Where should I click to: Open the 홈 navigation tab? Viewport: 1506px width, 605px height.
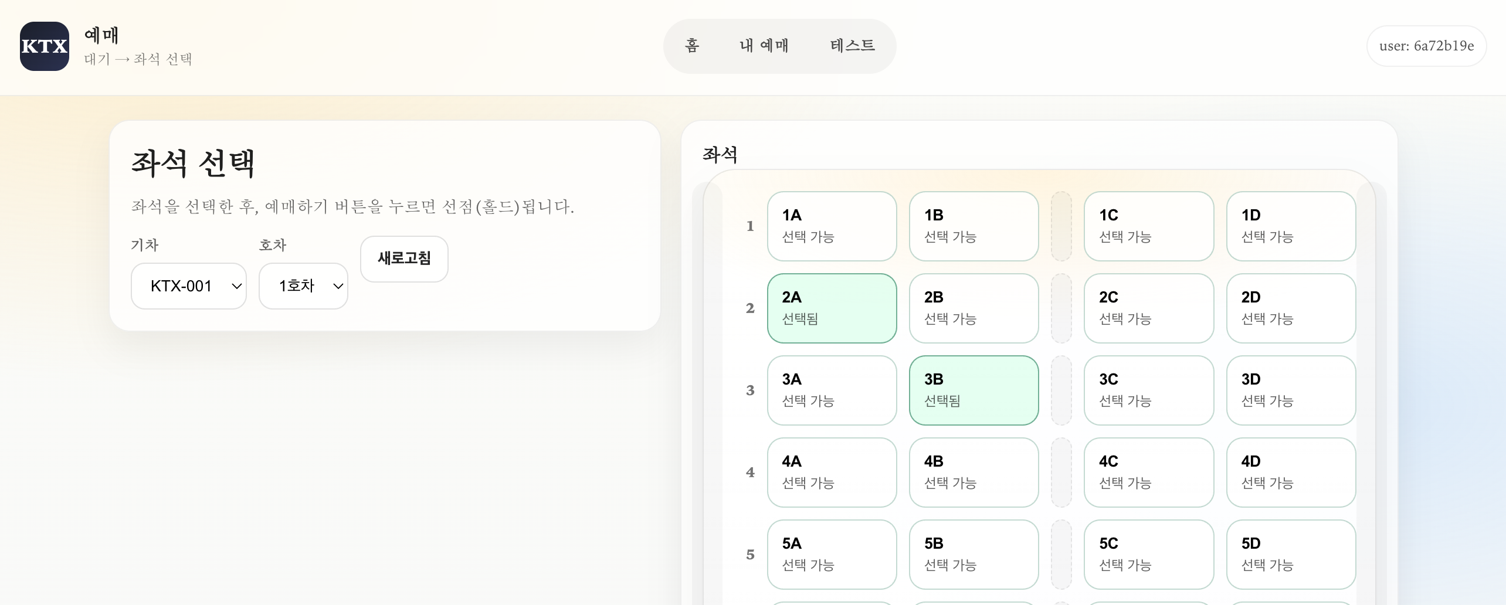point(692,46)
